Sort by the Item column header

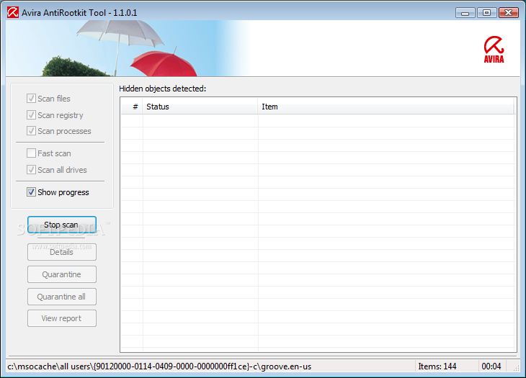pos(385,107)
